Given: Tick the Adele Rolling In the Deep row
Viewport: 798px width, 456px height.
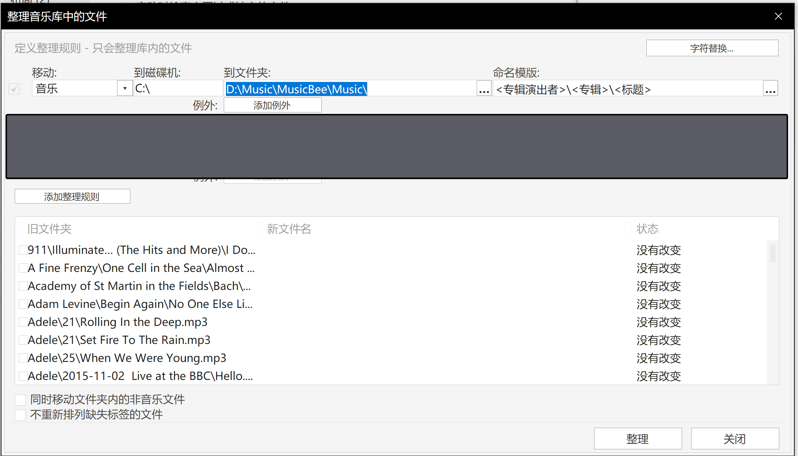Looking at the screenshot, I should (x=23, y=322).
